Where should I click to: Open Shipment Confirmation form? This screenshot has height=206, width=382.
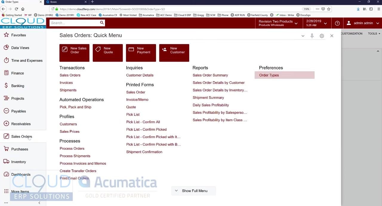(x=144, y=152)
